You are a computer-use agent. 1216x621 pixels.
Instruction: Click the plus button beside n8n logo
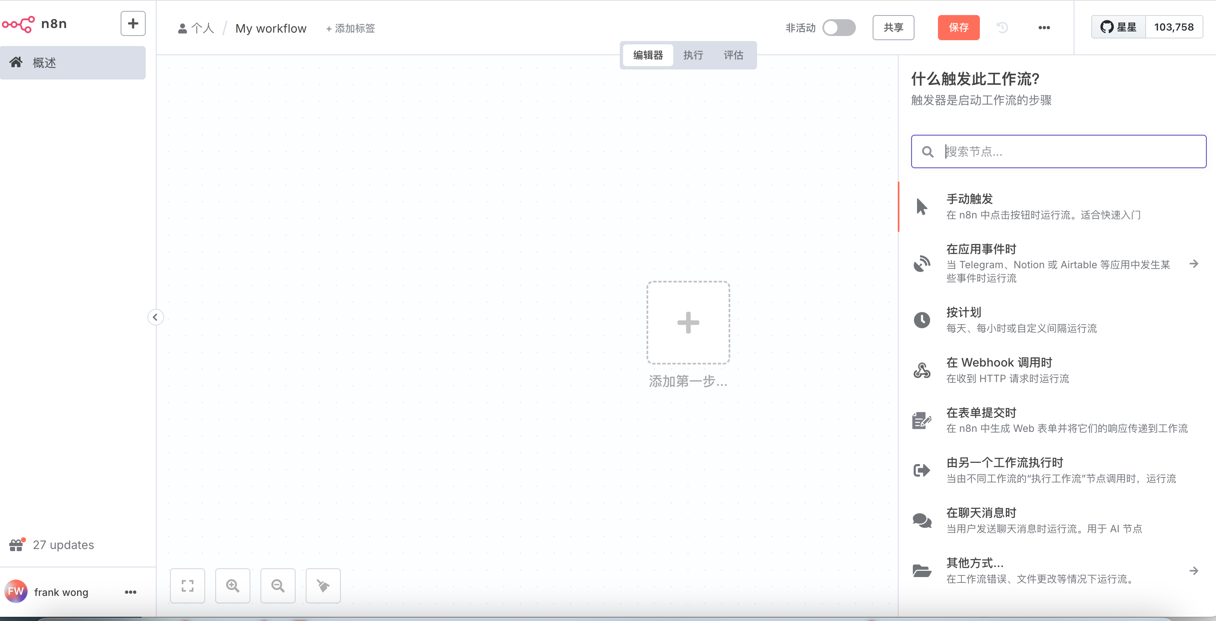tap(133, 23)
